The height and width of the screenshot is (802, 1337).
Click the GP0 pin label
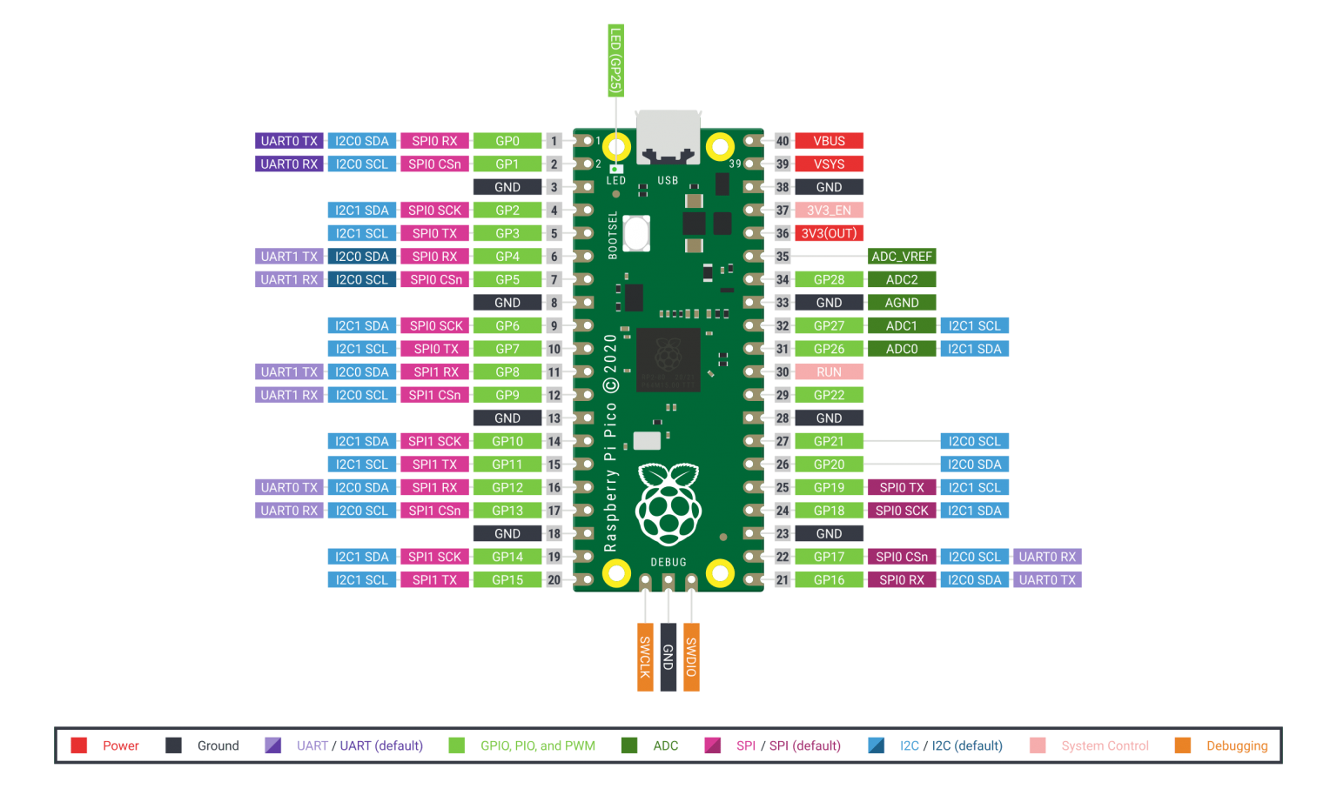coord(507,141)
